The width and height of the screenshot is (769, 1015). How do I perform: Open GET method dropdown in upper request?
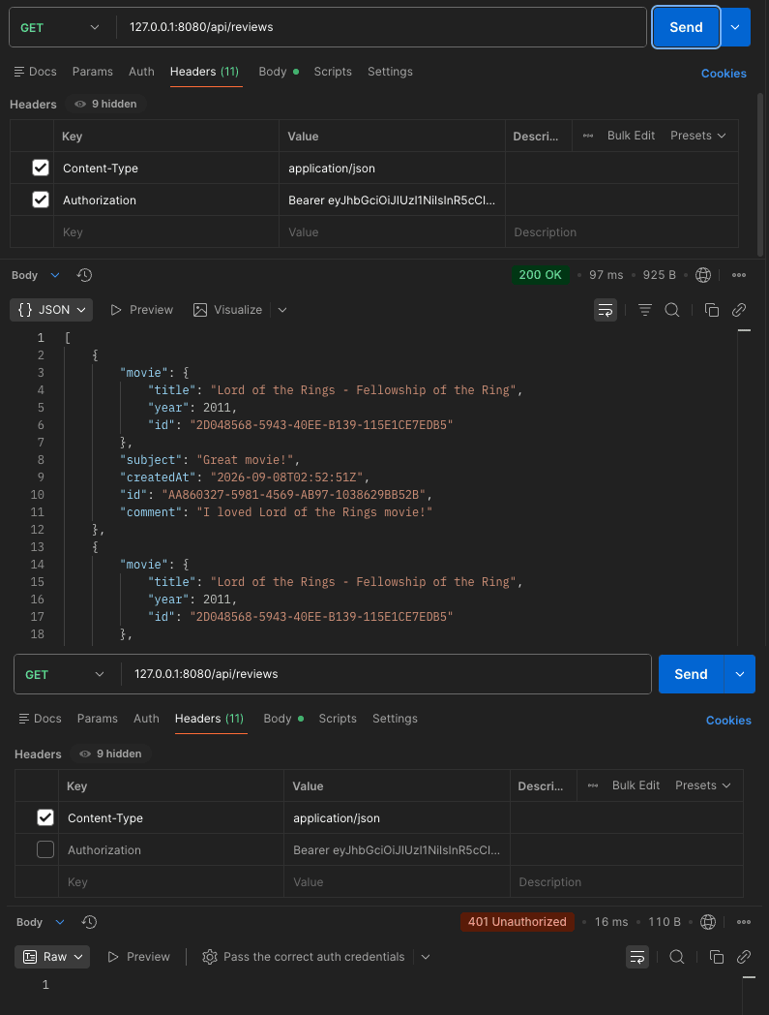(x=60, y=27)
